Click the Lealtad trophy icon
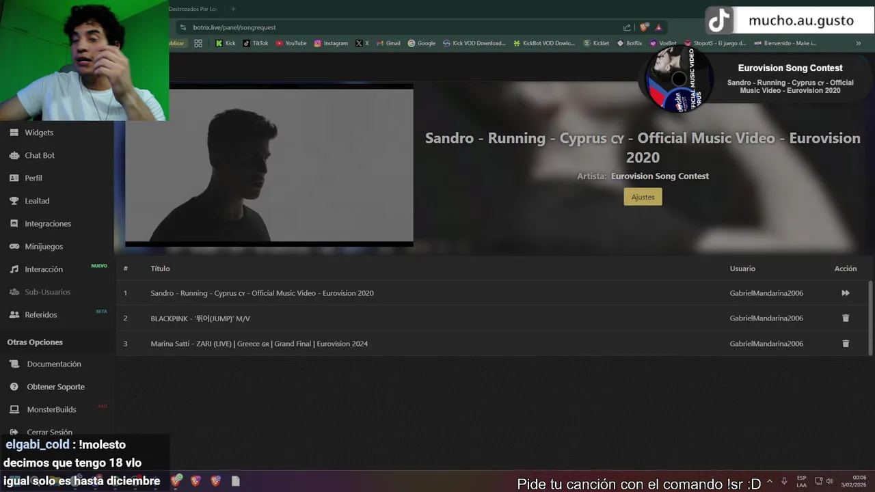875x492 pixels. click(14, 201)
